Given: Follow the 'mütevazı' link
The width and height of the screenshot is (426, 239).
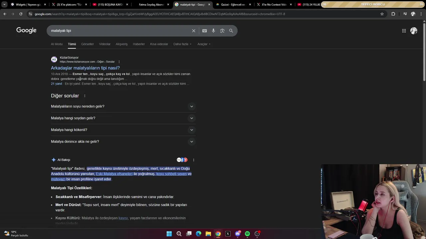Looking at the screenshot, I should click(58, 179).
